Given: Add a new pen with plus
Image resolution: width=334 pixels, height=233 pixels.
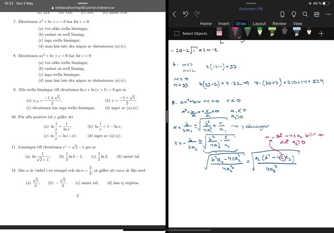Looking at the screenshot, I should [321, 33].
